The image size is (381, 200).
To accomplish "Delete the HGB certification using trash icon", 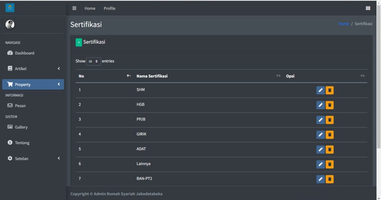I will [330, 105].
